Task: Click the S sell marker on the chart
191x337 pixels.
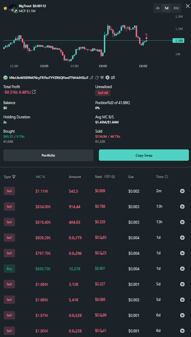Action: tap(146, 36)
